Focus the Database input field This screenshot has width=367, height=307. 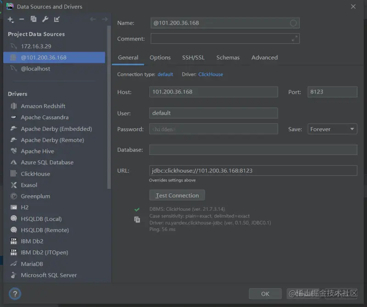tap(253, 150)
